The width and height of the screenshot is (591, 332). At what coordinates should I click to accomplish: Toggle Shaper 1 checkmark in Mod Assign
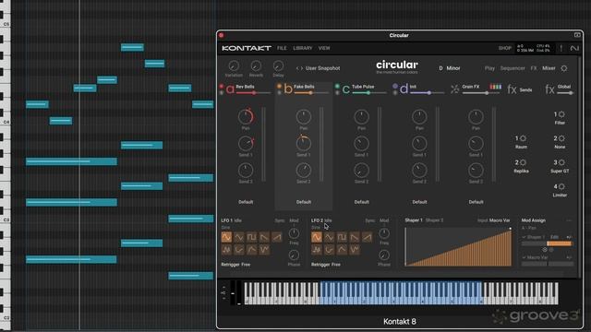click(524, 237)
